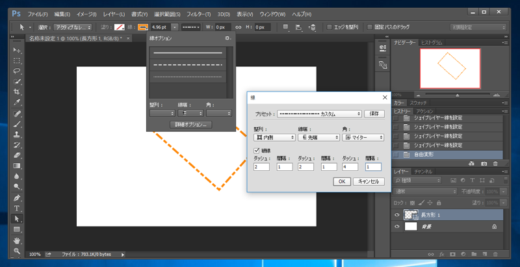Open the path operations icon in options bar
Viewport: 520px width, 267px height.
pyautogui.click(x=285, y=27)
